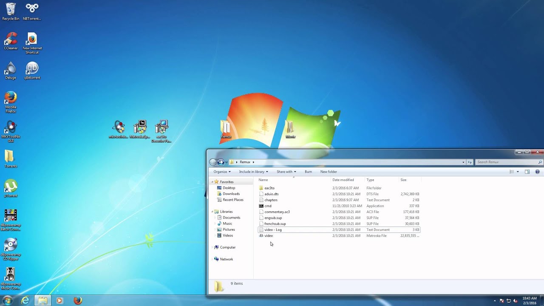Click the change view icon in Explorer
544x306 pixels.
click(x=512, y=172)
